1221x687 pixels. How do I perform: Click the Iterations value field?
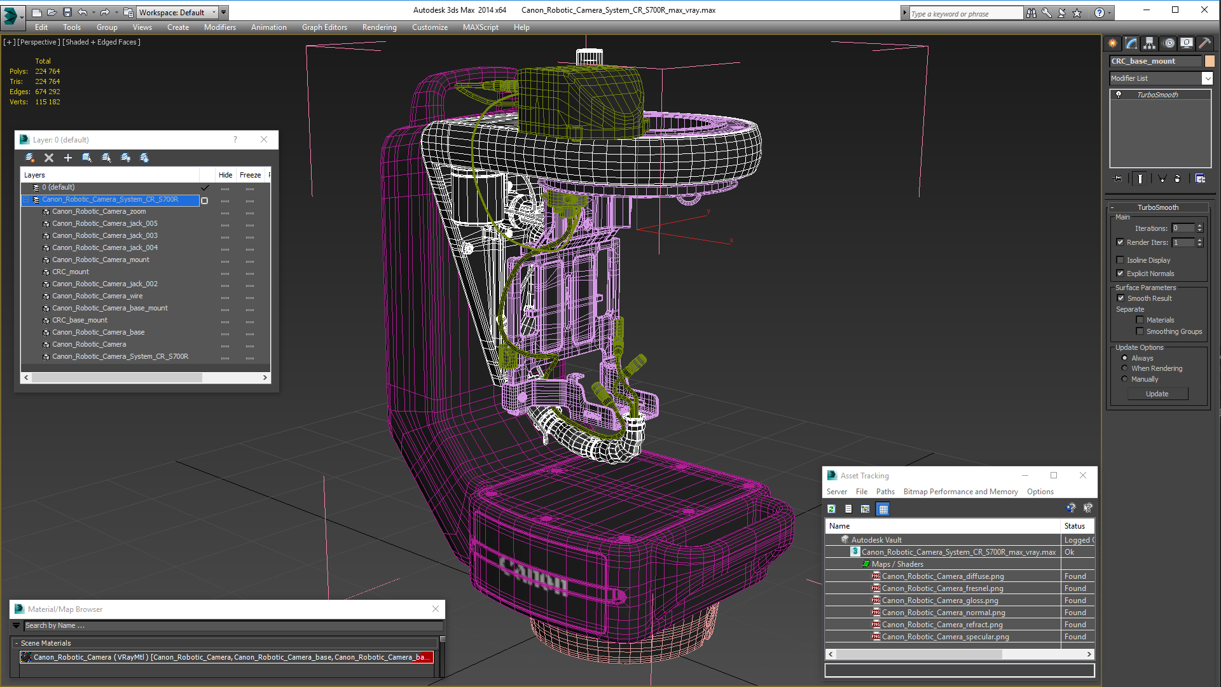point(1183,228)
